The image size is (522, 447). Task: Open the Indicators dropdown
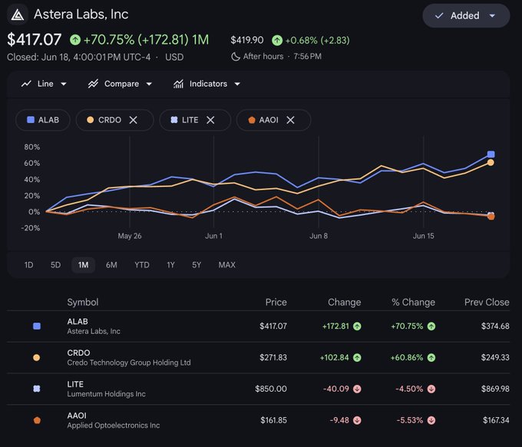pyautogui.click(x=206, y=84)
